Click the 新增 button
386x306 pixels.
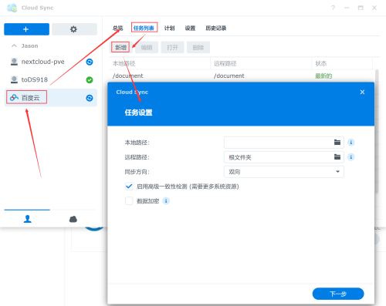click(120, 47)
